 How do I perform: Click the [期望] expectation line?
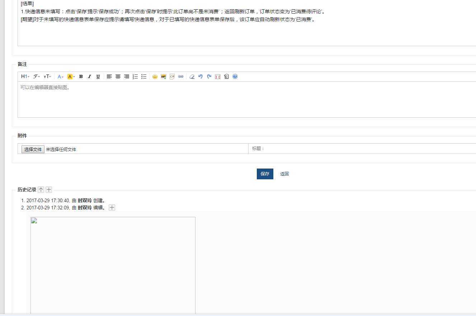(168, 19)
